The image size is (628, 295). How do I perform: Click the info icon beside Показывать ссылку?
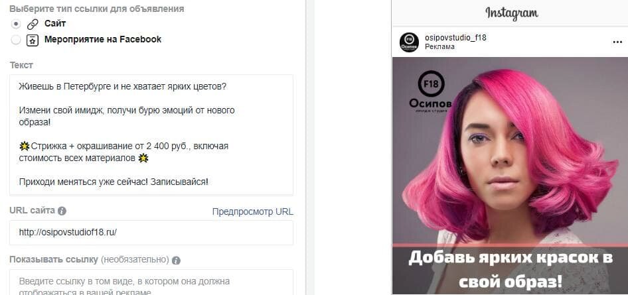[x=176, y=261]
